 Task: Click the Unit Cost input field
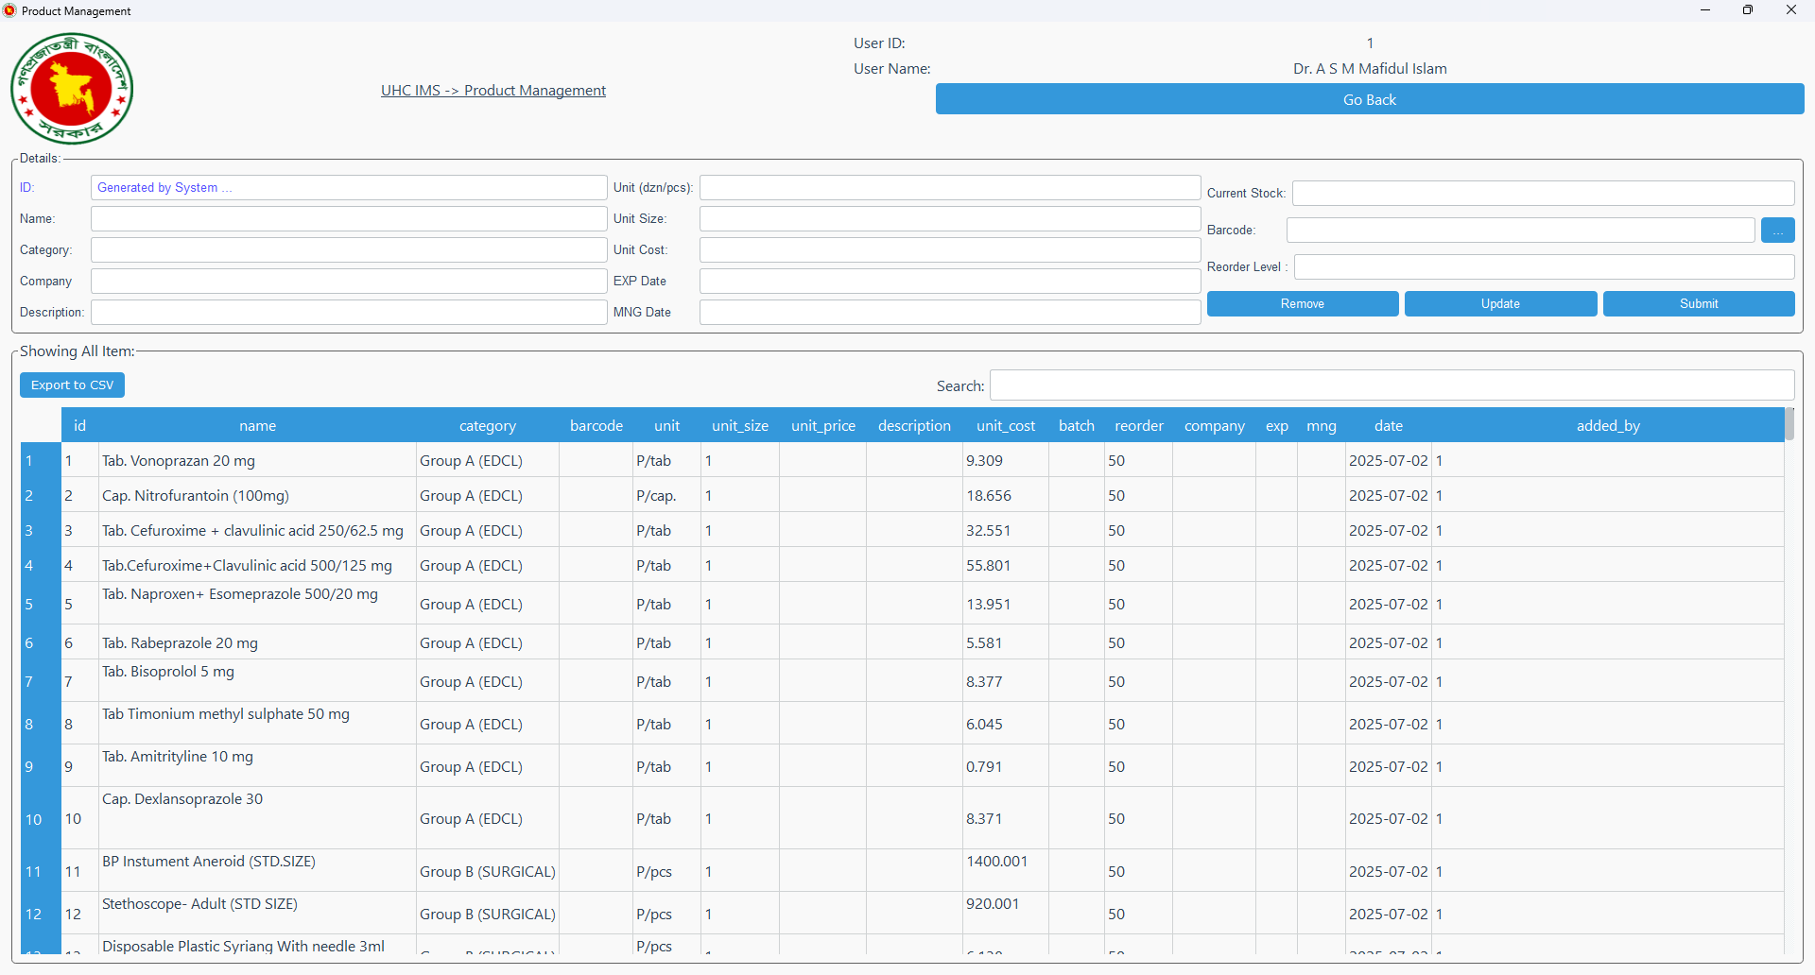point(949,250)
